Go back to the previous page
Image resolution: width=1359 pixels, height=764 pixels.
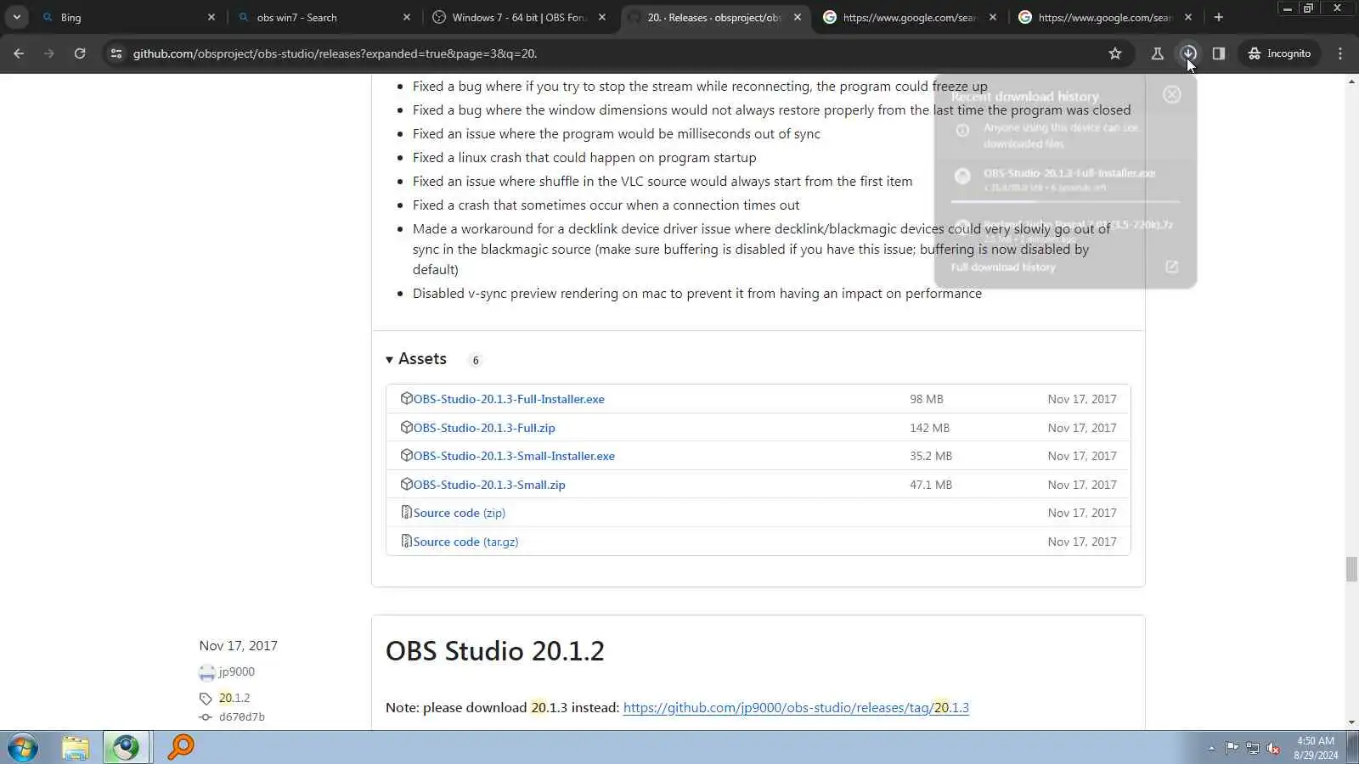click(19, 53)
